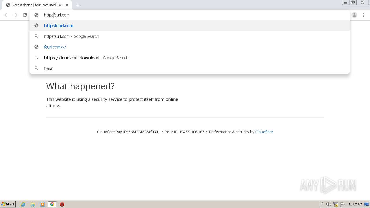Open a new tab with plus button
This screenshot has width=370, height=208.
(x=78, y=5)
